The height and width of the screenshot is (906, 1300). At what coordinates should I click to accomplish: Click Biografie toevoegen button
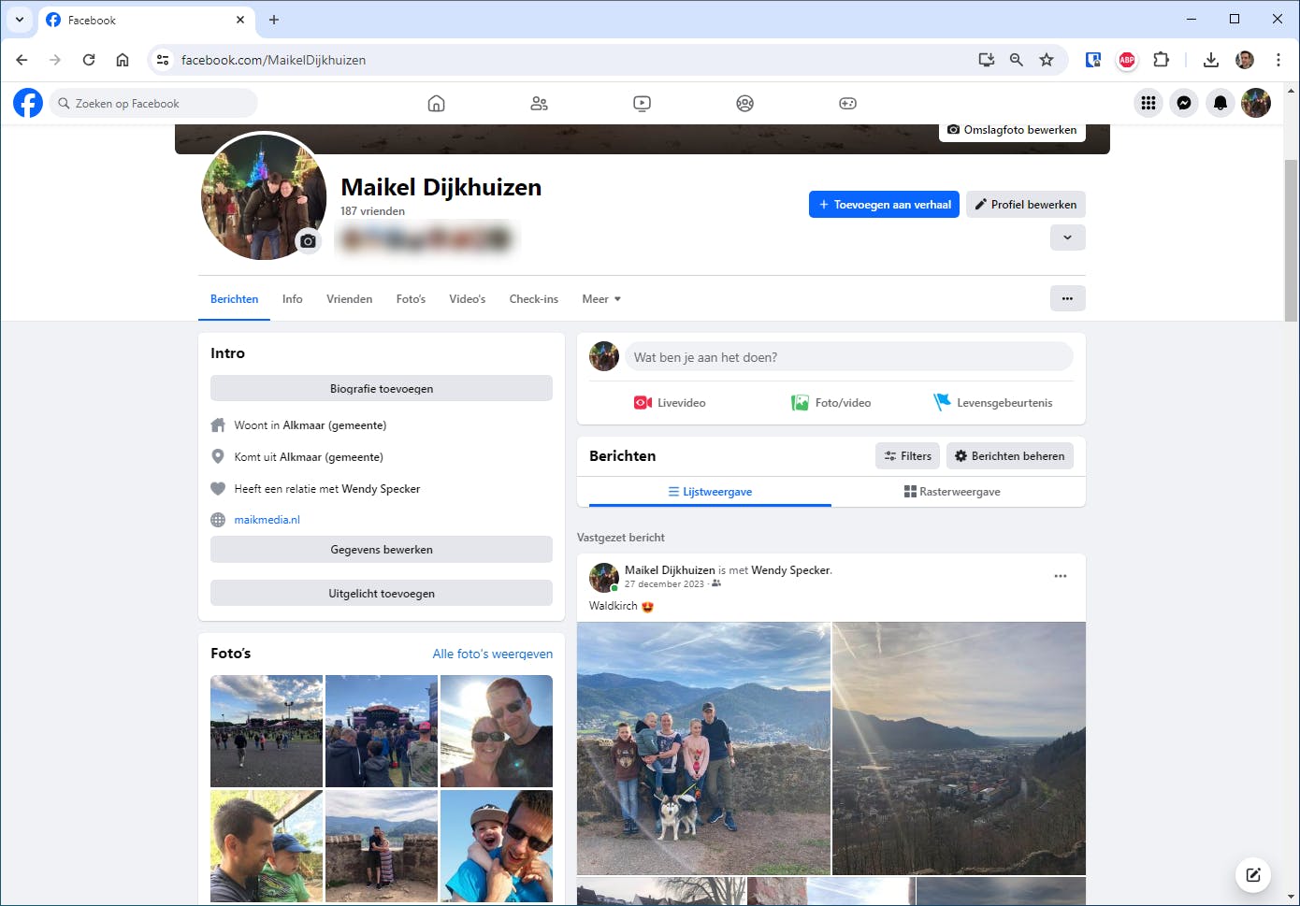click(x=382, y=389)
